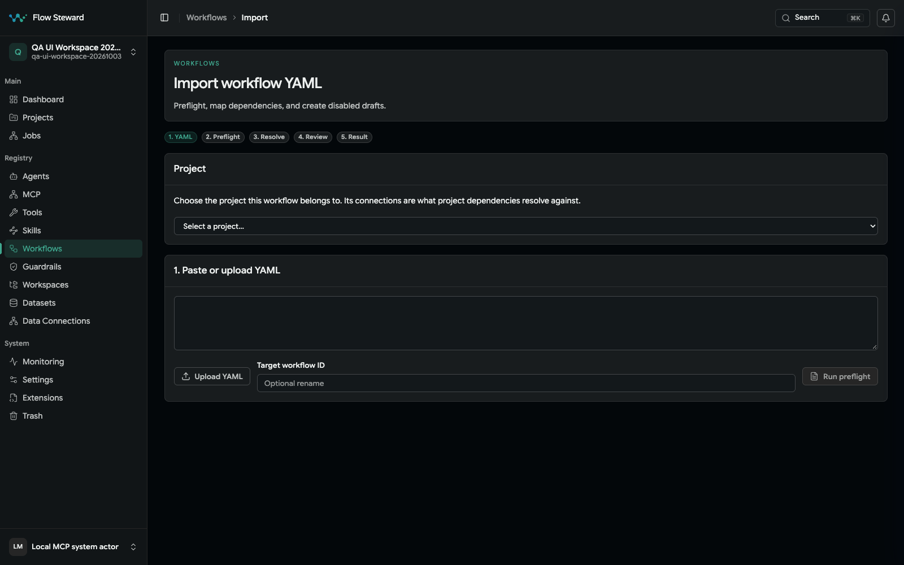904x565 pixels.
Task: Open the Select a project dropdown
Action: pyautogui.click(x=525, y=226)
